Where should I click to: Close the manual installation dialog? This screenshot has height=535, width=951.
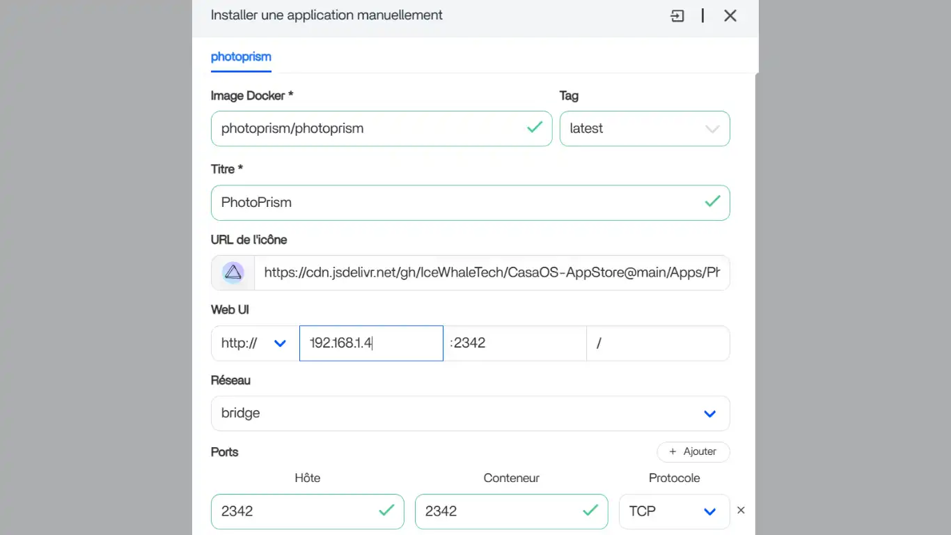730,15
